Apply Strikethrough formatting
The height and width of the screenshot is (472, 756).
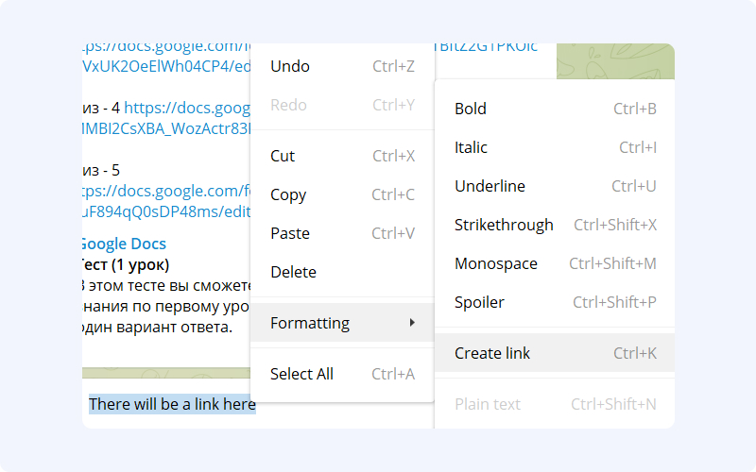[x=555, y=225]
